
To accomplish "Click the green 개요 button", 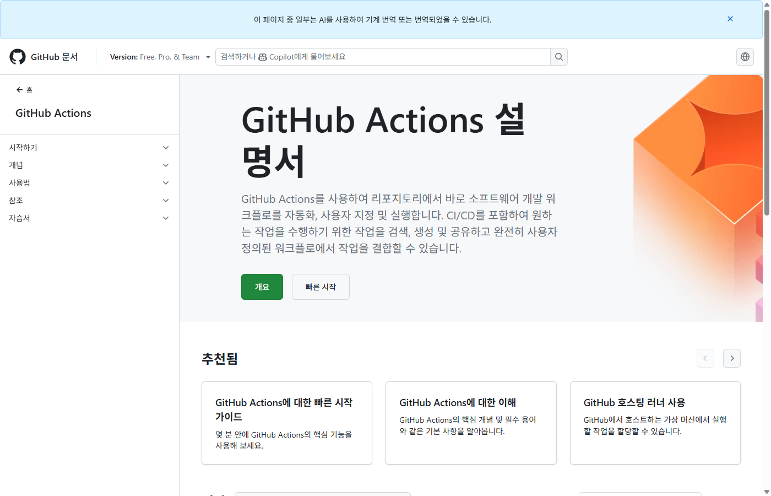I will (262, 287).
